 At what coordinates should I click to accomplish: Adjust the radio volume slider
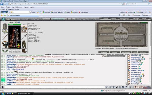tap(47, 19)
